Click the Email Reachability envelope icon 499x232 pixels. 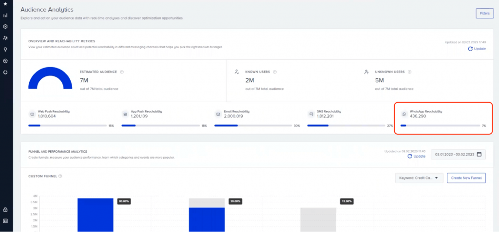point(218,114)
